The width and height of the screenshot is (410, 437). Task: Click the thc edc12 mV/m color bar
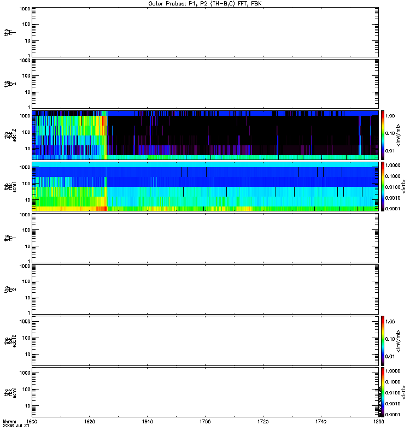coord(383,341)
